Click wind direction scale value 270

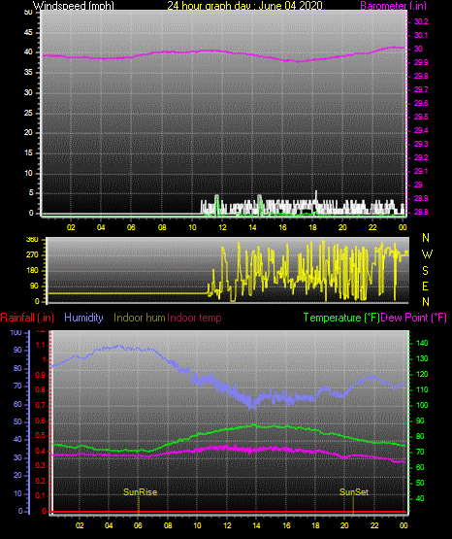(32, 255)
